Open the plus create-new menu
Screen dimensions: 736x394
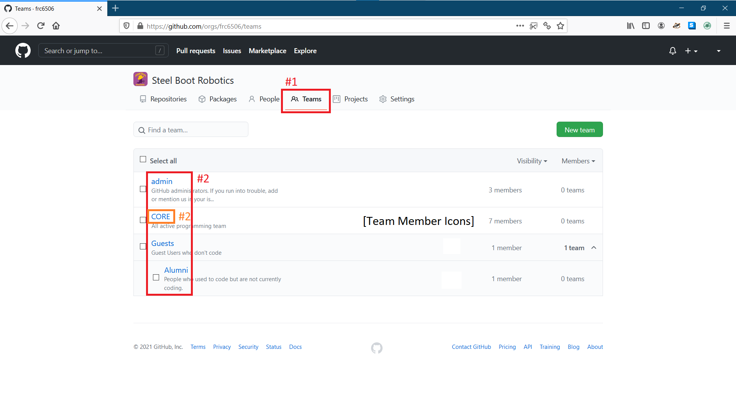[691, 51]
